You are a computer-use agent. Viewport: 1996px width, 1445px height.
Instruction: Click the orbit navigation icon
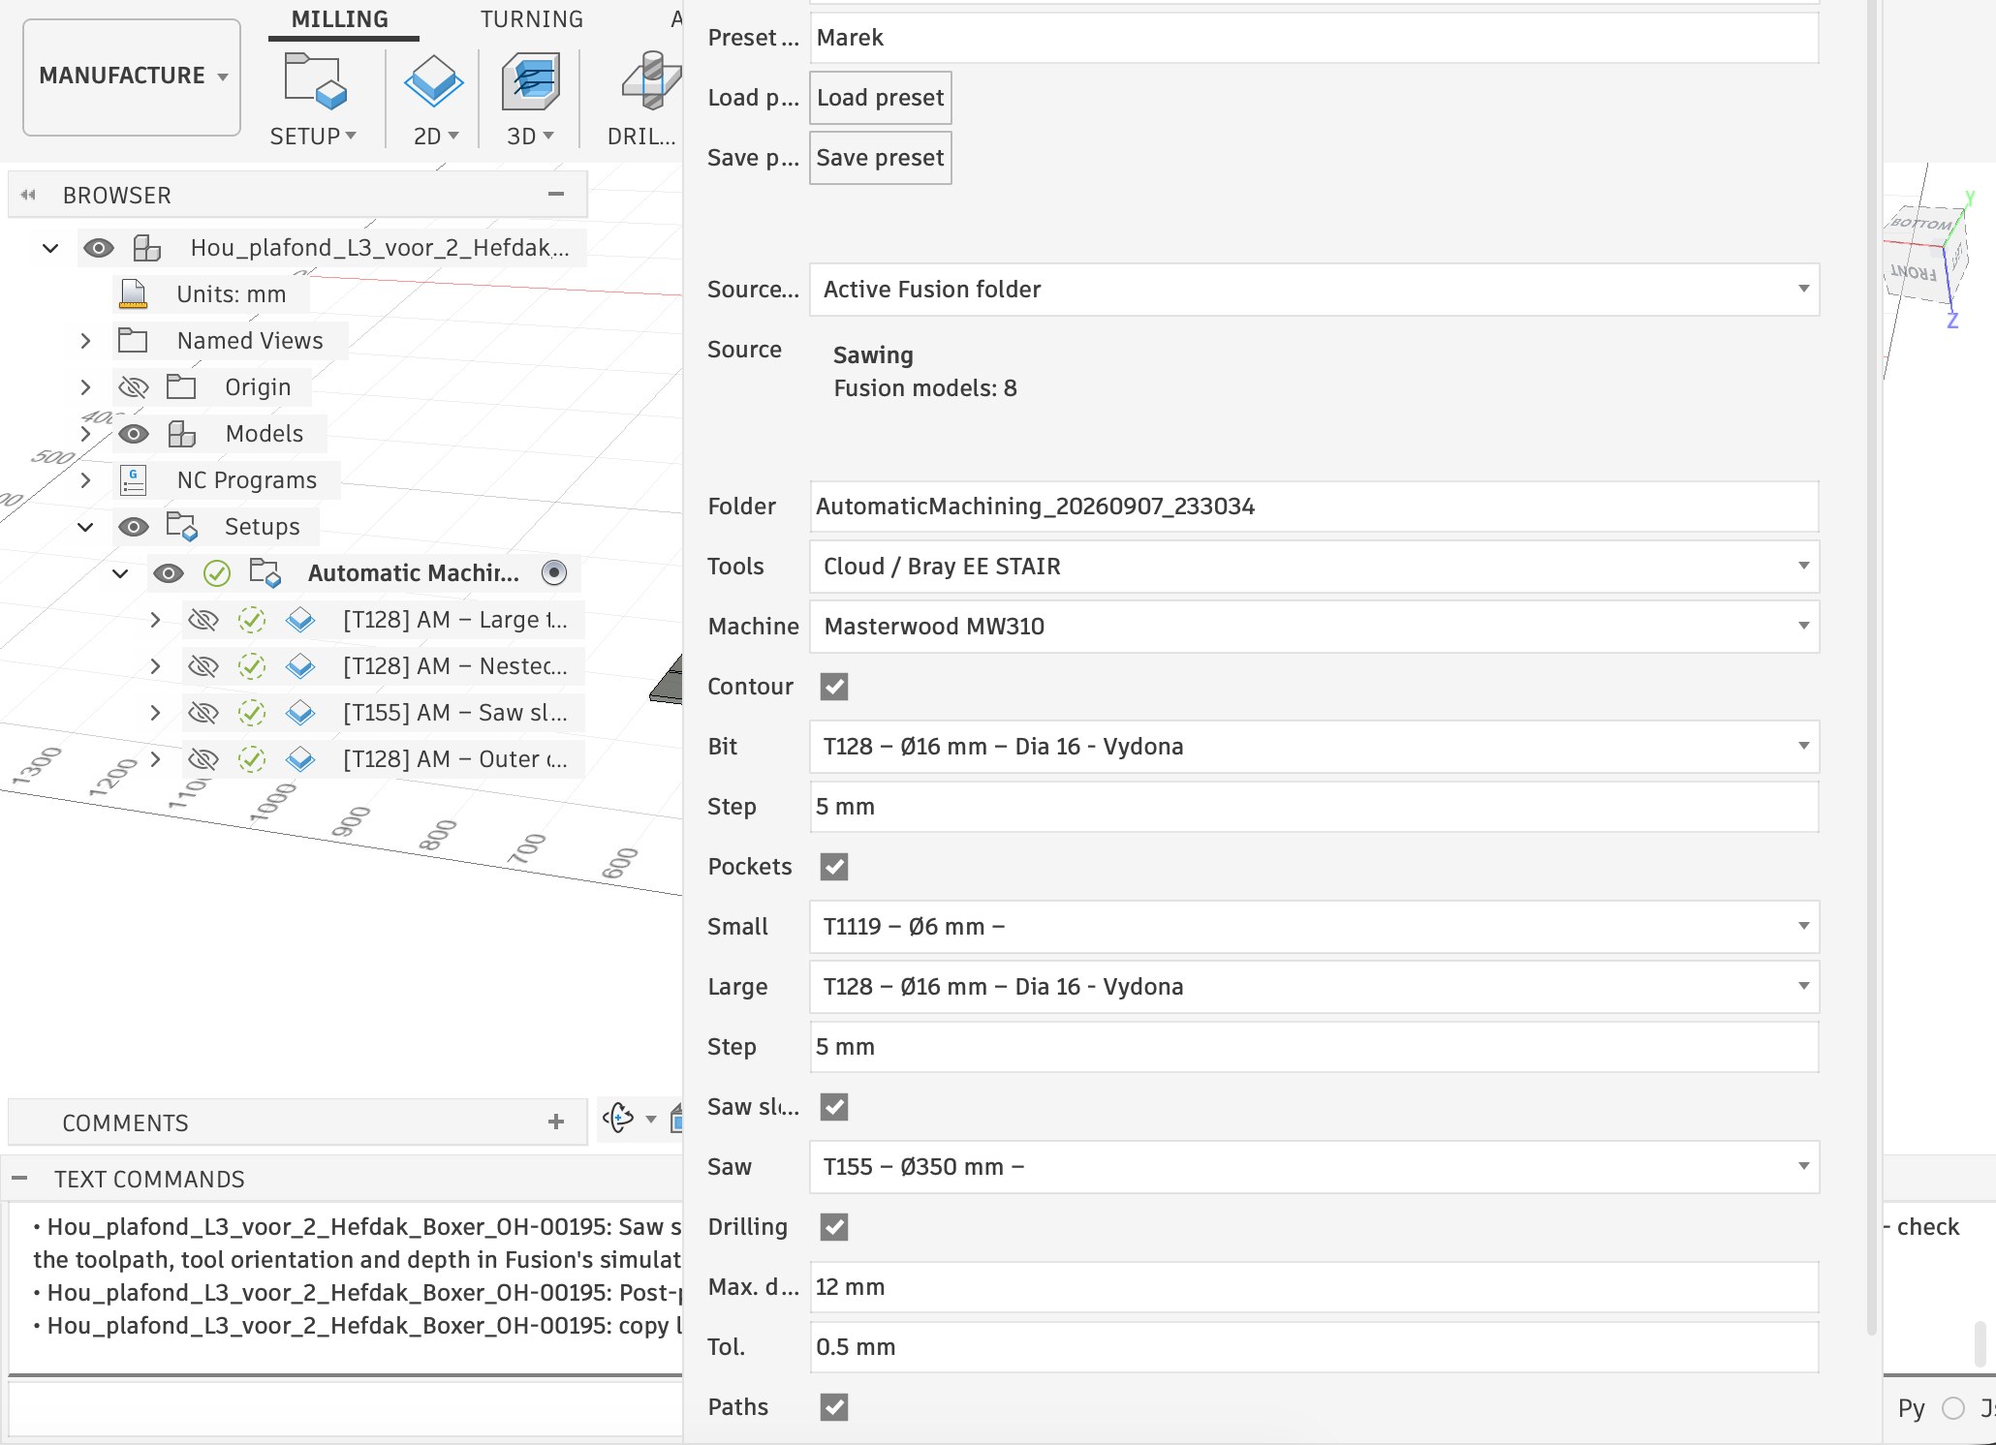click(618, 1118)
